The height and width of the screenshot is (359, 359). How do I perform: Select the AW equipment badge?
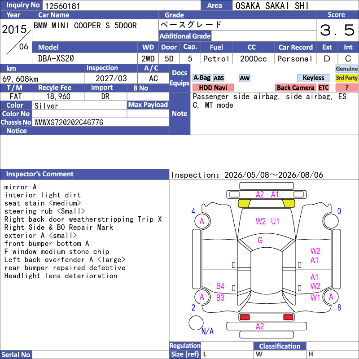245,78
